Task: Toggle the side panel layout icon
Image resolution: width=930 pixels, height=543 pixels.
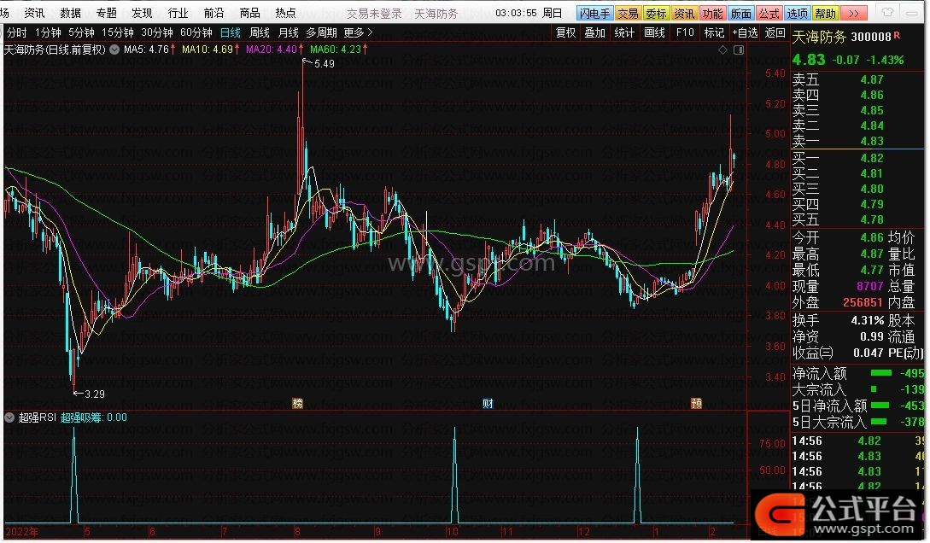Action: pos(739,50)
